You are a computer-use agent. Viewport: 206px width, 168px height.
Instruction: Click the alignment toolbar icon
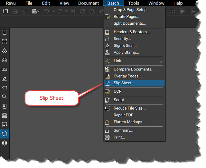click(183, 11)
